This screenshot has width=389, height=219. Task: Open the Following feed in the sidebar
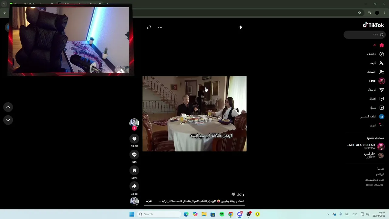(x=377, y=63)
